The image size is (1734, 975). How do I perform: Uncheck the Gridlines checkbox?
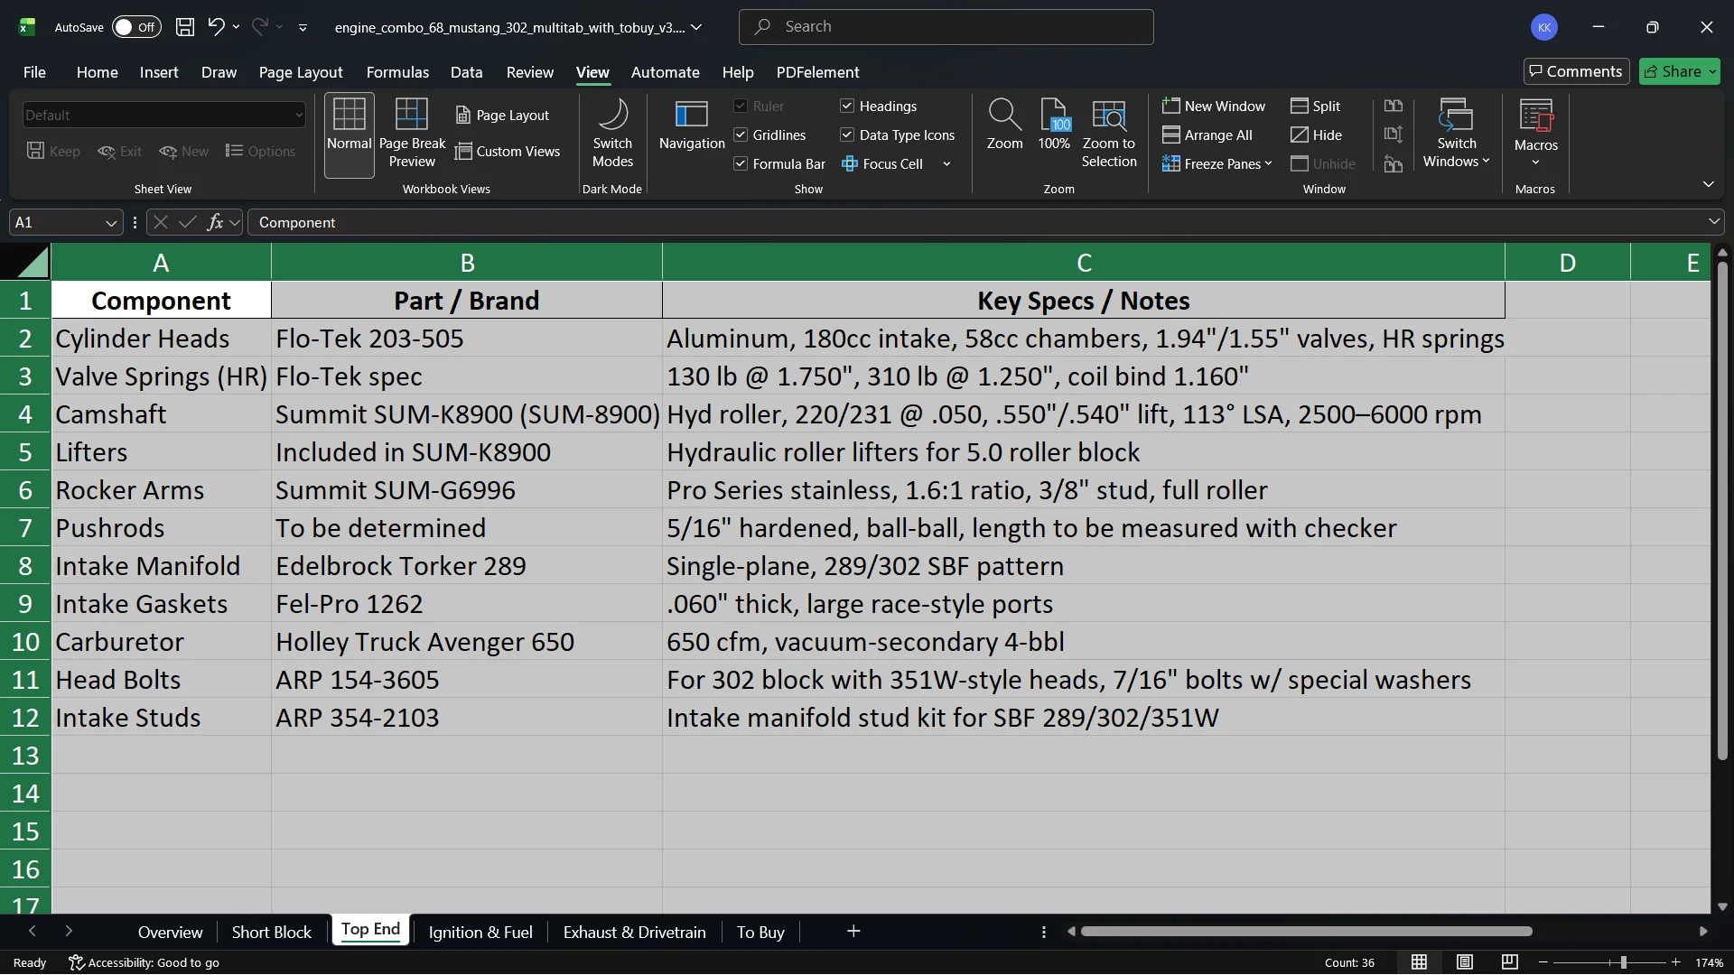click(741, 135)
